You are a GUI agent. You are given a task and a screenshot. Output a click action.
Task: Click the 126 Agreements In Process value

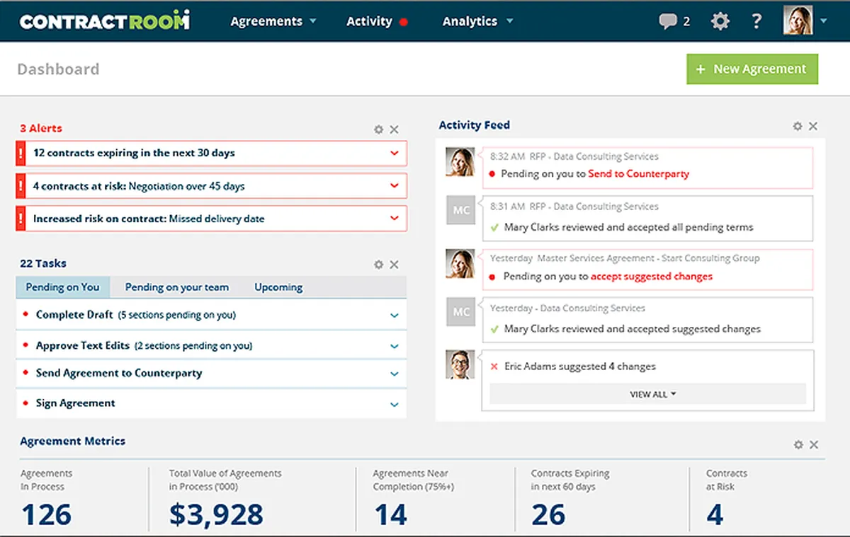click(x=46, y=514)
